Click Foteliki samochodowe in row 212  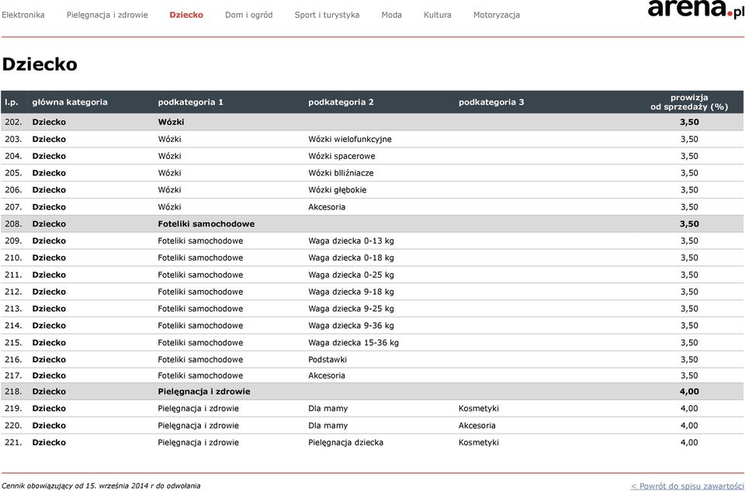click(x=200, y=292)
